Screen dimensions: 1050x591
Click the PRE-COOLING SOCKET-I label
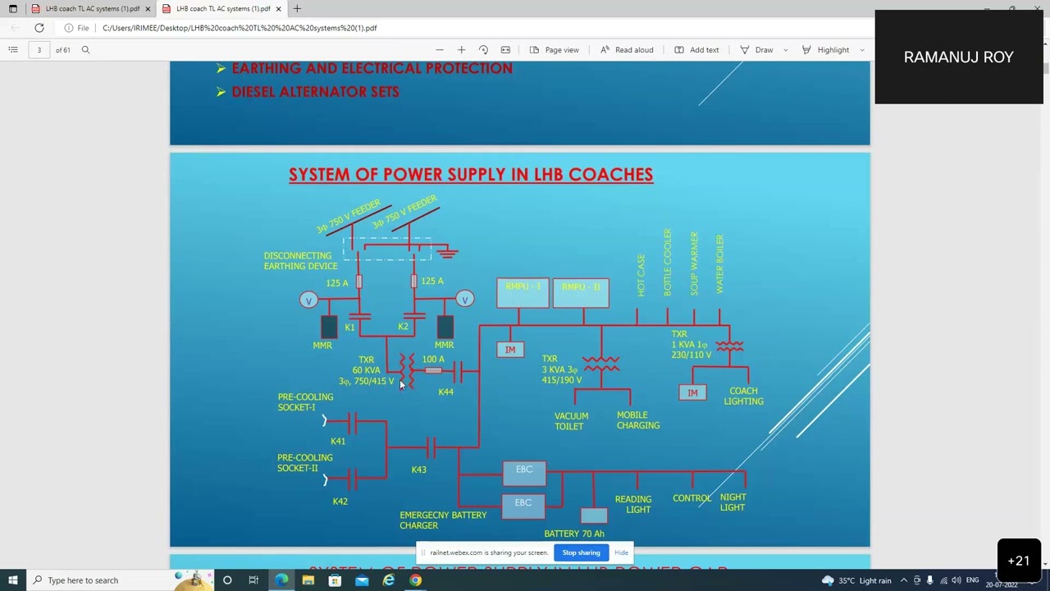click(x=305, y=402)
